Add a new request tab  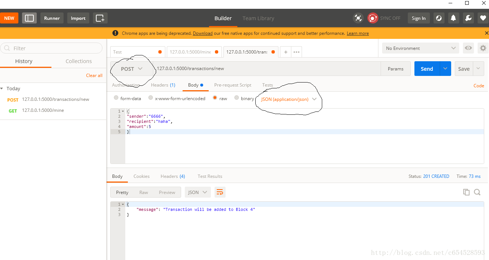pos(286,52)
